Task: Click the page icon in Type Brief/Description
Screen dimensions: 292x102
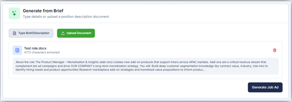Action: [15, 33]
